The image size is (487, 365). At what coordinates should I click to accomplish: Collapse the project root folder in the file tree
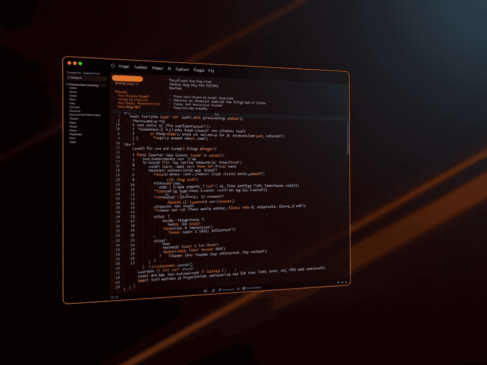click(67, 86)
